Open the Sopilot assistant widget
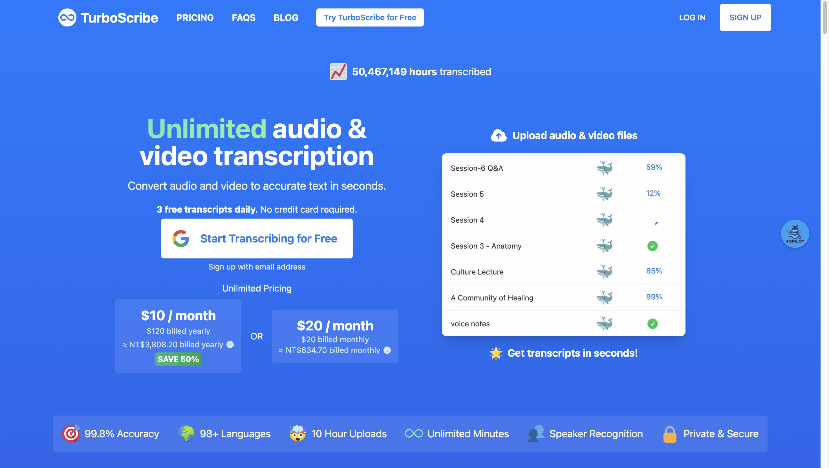The height and width of the screenshot is (468, 829). coord(795,234)
